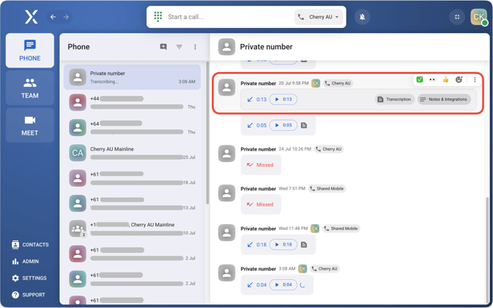Click Missed call from 24 Jul
Viewport: 493px width, 308px height.
pos(260,165)
